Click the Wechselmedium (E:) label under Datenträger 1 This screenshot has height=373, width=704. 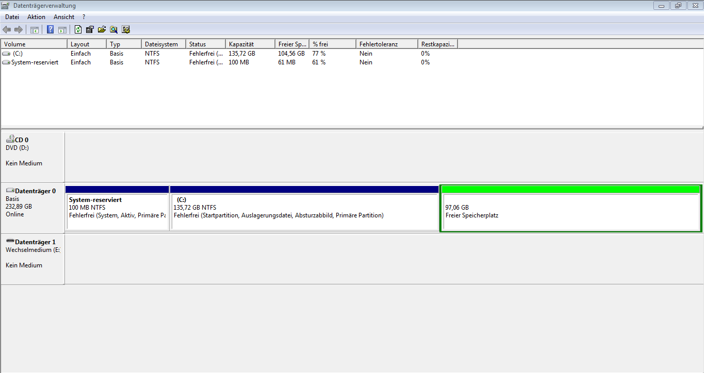32,250
